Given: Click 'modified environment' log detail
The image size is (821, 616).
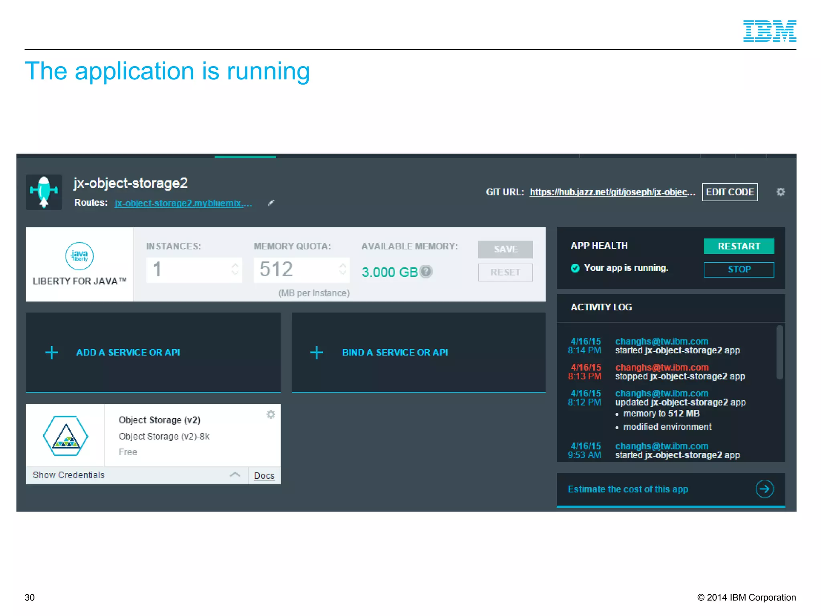Looking at the screenshot, I should [667, 427].
